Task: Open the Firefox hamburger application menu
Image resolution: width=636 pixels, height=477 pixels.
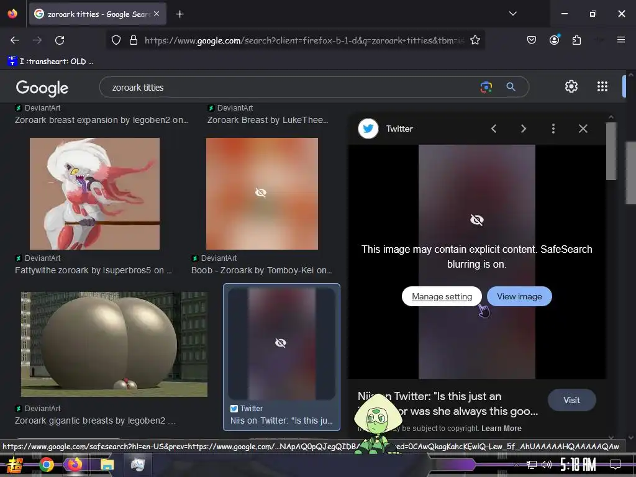Action: (620, 40)
